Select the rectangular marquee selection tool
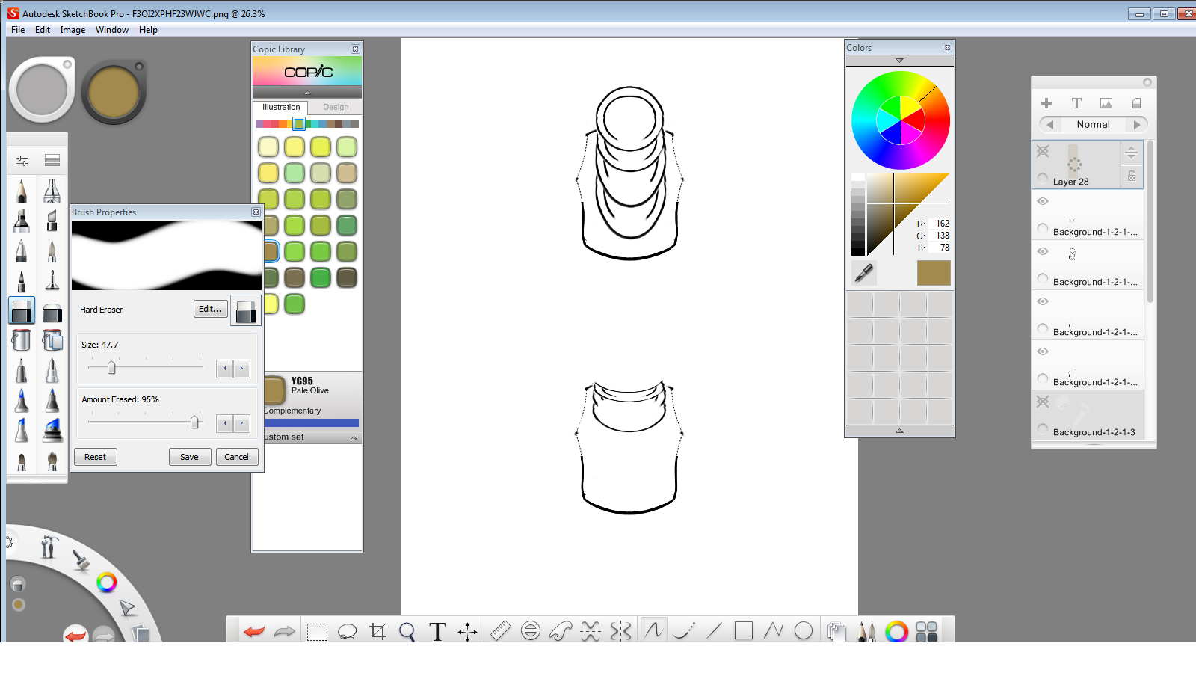 point(318,632)
